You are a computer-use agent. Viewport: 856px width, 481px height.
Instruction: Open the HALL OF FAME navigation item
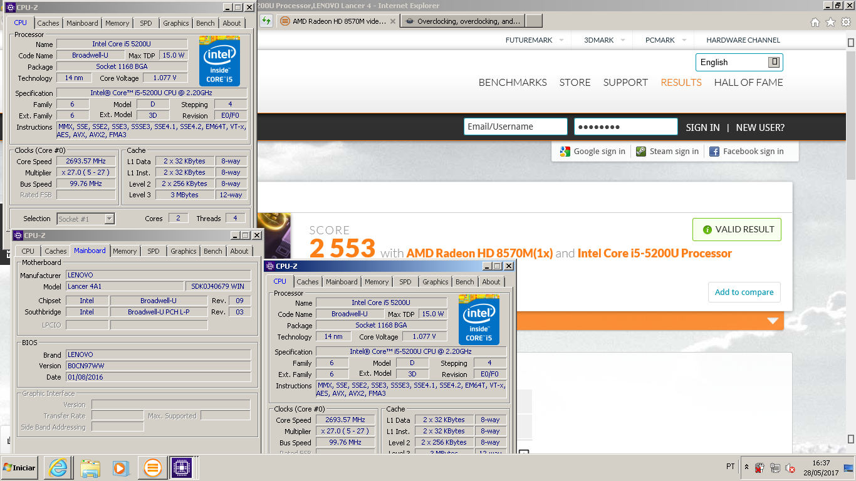click(749, 83)
